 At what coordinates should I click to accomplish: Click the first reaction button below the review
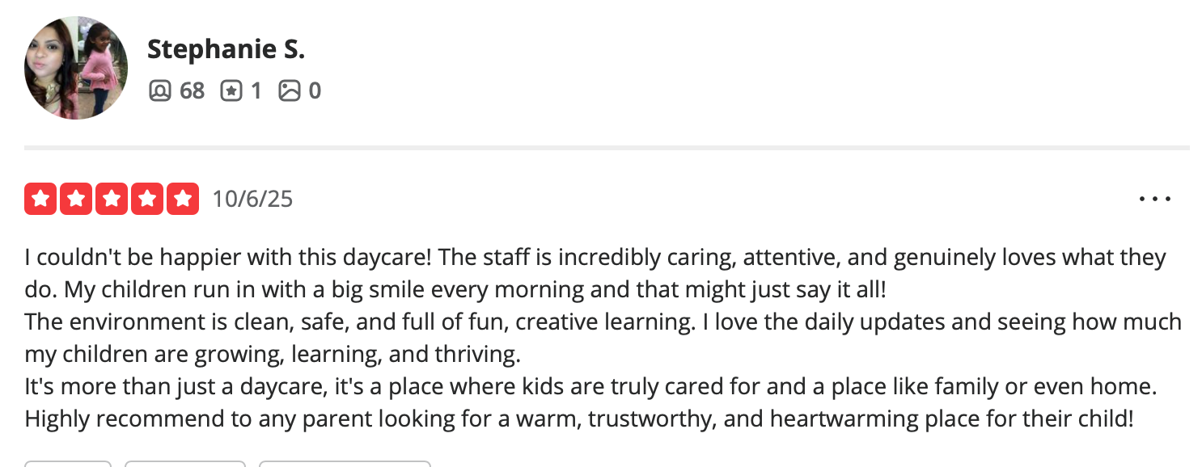tap(68, 464)
